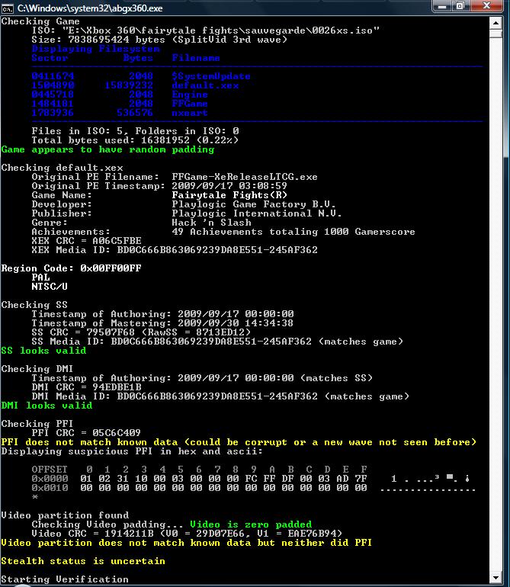Click 'DMI CRC = 94EDBE1B' line
Image resolution: width=510 pixels, height=587 pixels.
pyautogui.click(x=86, y=387)
